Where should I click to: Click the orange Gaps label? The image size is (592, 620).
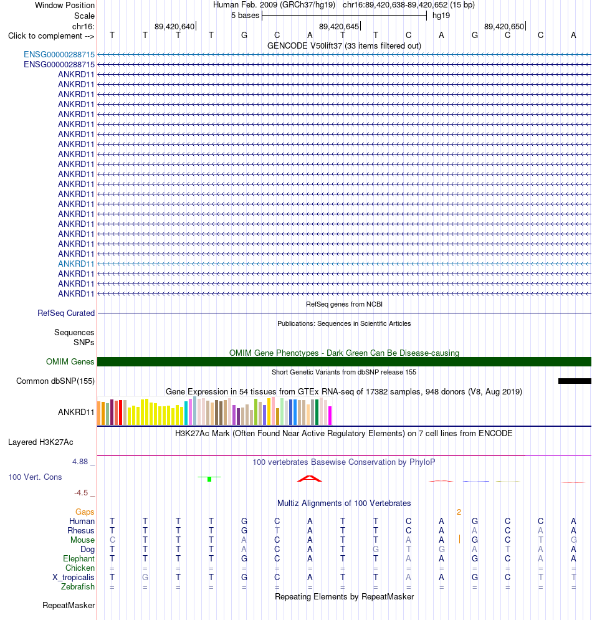[85, 512]
